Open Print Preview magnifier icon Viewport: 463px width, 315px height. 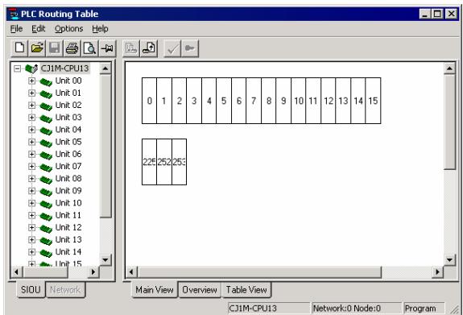(89, 48)
